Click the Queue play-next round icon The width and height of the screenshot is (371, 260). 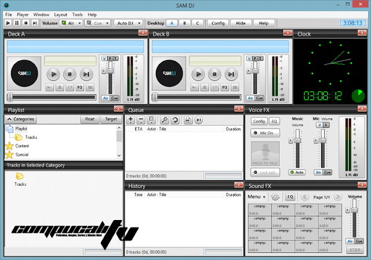pyautogui.click(x=199, y=120)
